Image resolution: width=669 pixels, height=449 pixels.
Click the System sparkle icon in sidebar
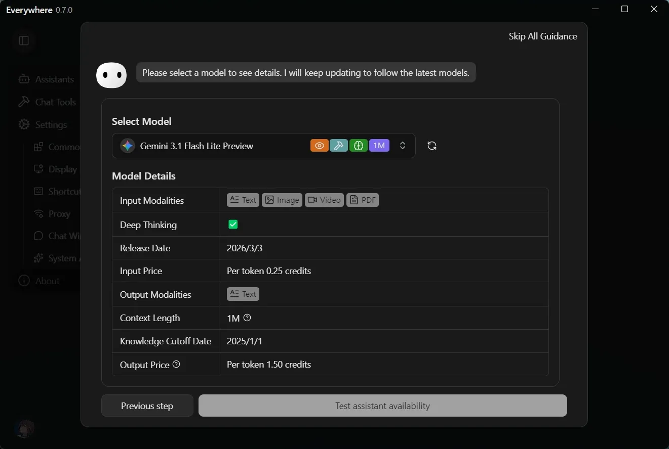click(38, 258)
